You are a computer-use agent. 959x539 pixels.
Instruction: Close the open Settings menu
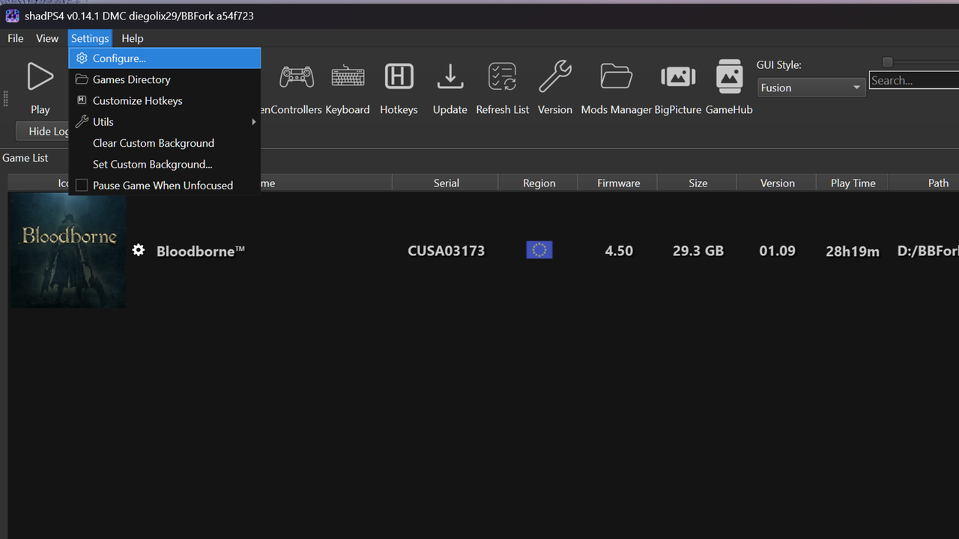coord(90,38)
